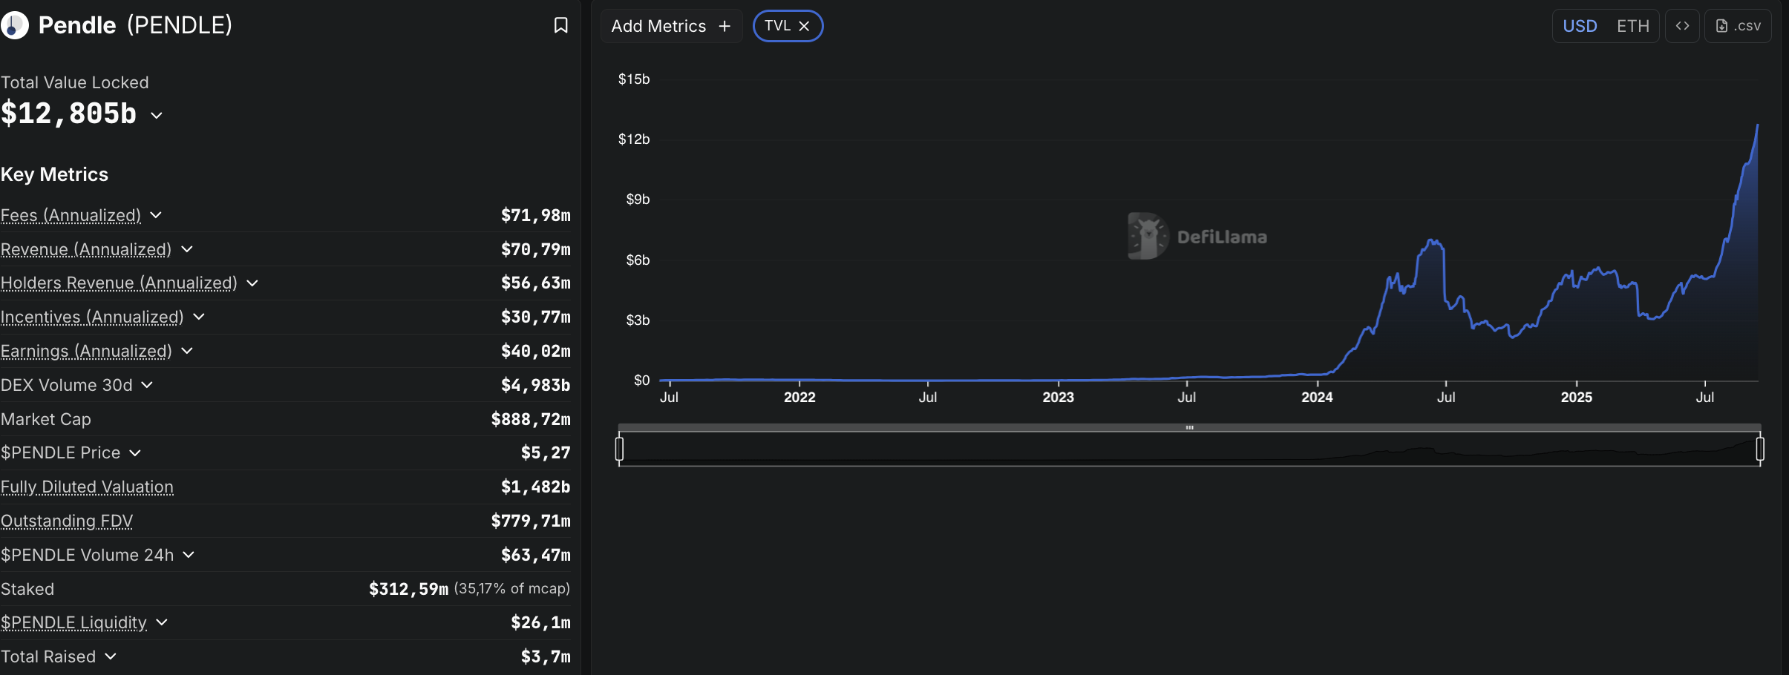
Task: Click the Revenue (Annualized) label text
Action: click(86, 250)
